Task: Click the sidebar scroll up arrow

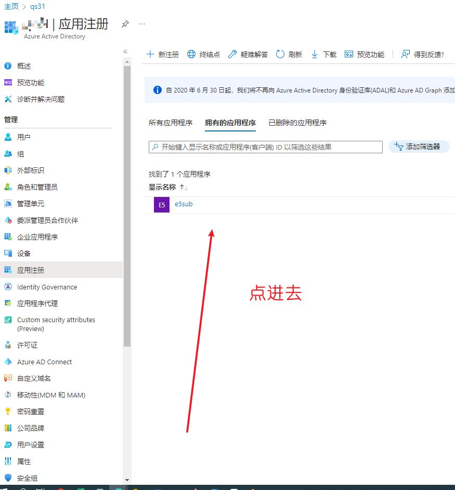Action: [x=127, y=62]
